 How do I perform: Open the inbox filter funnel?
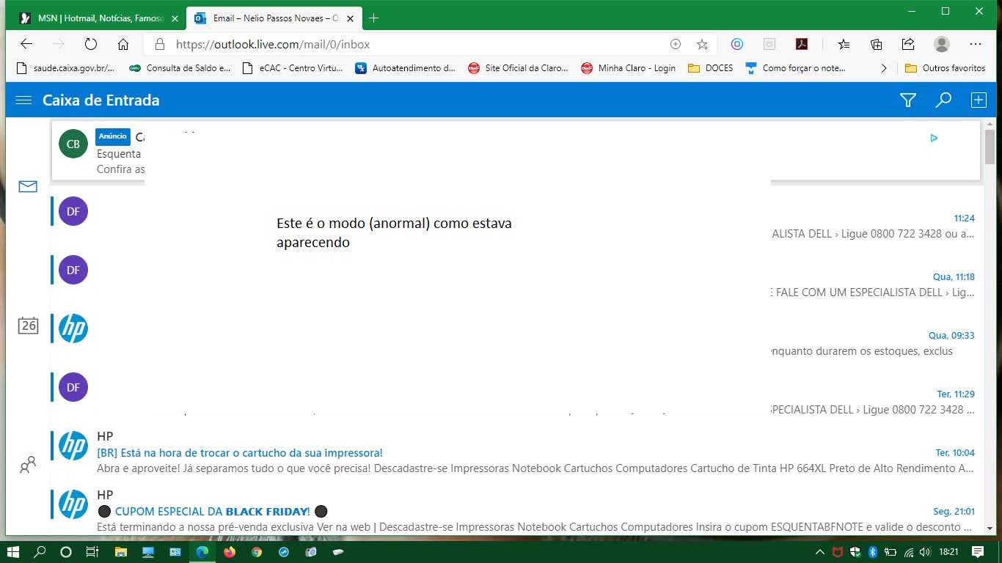coord(908,100)
